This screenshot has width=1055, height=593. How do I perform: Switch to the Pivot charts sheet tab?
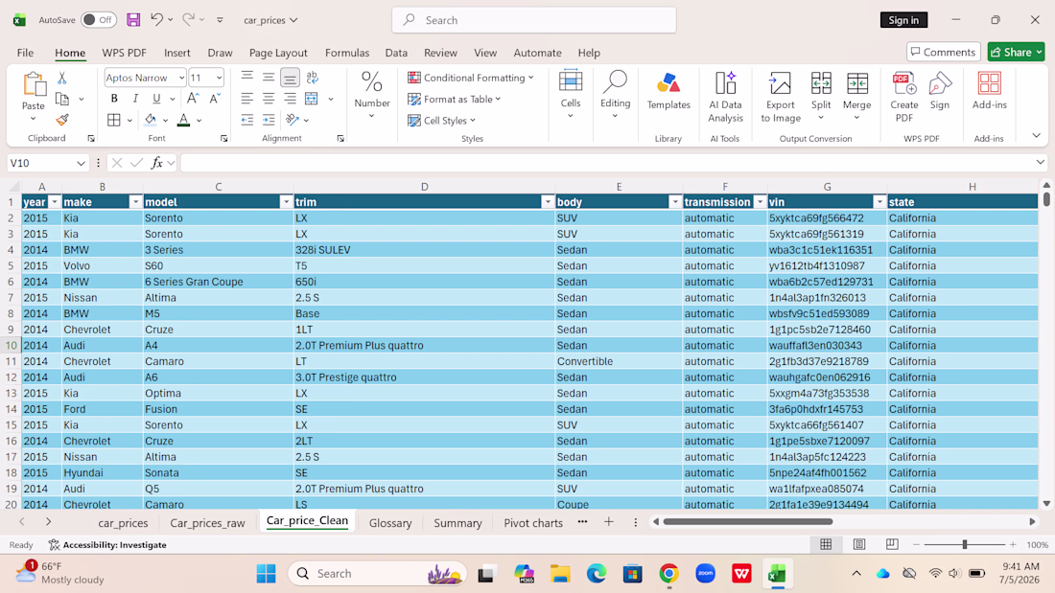point(533,522)
